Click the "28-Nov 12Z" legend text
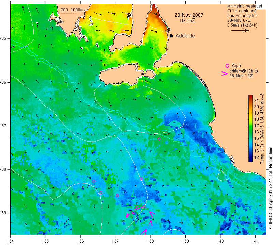Screen dimensions: 273x245 click(x=241, y=76)
